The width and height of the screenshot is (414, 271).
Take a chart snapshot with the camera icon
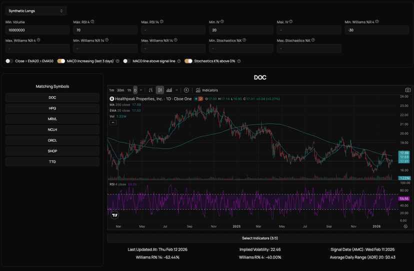[408, 90]
